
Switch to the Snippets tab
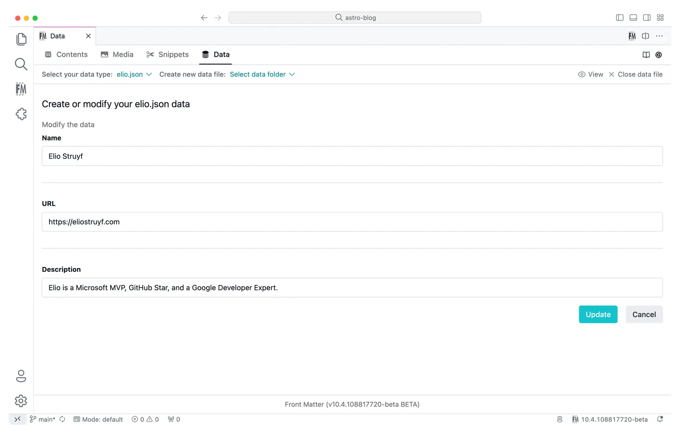point(167,54)
